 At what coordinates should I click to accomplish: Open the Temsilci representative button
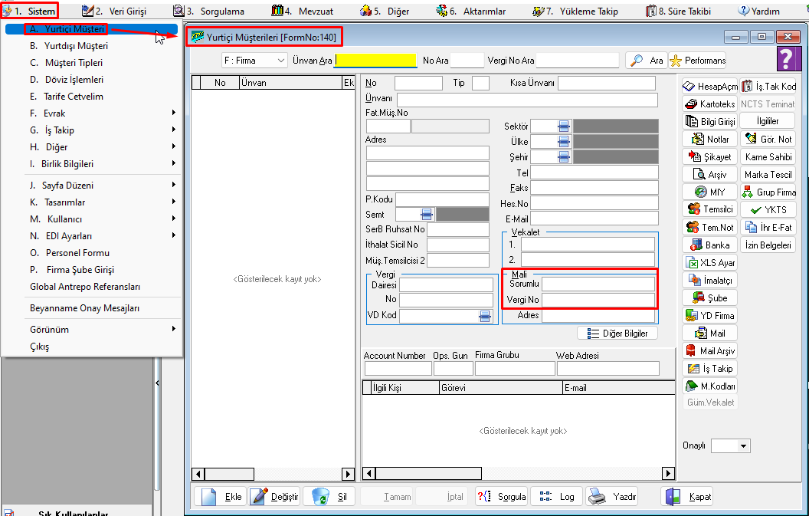(710, 209)
